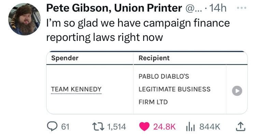Repost the tweet via the retweet arrows icon

point(98,126)
